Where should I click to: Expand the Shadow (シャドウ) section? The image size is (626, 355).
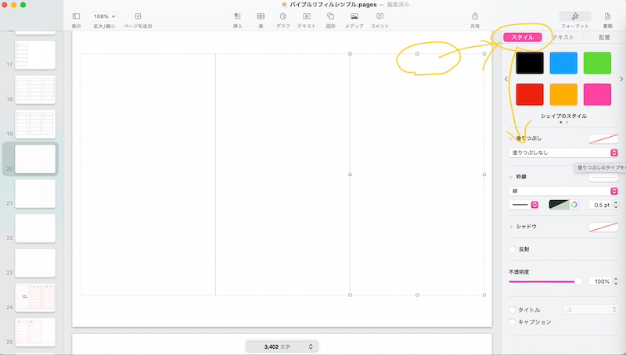[512, 226]
